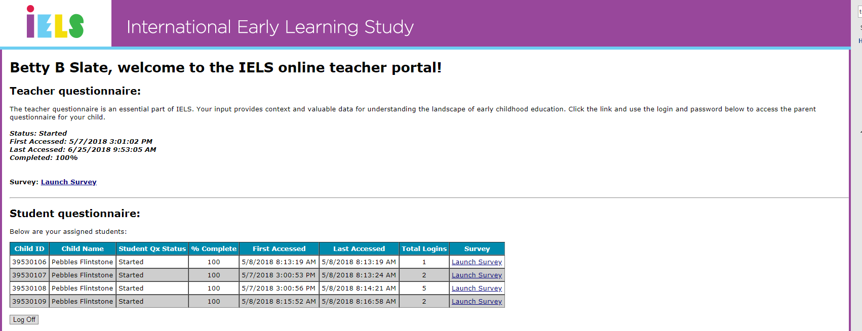Click the Last Accessed 6/25/2018 line

pyautogui.click(x=83, y=150)
